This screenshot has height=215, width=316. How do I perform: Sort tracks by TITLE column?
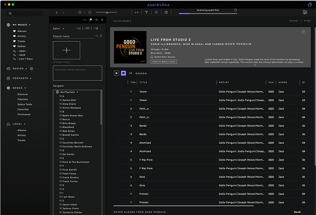pos(143,82)
